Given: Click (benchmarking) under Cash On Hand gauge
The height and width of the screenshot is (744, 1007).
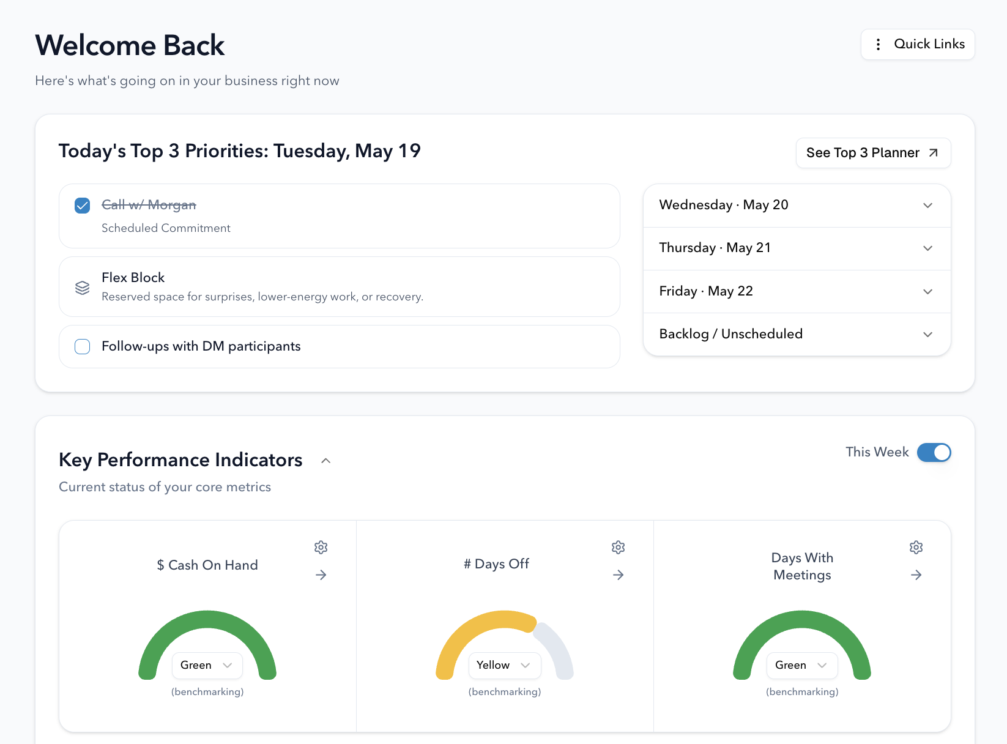Looking at the screenshot, I should tap(207, 692).
